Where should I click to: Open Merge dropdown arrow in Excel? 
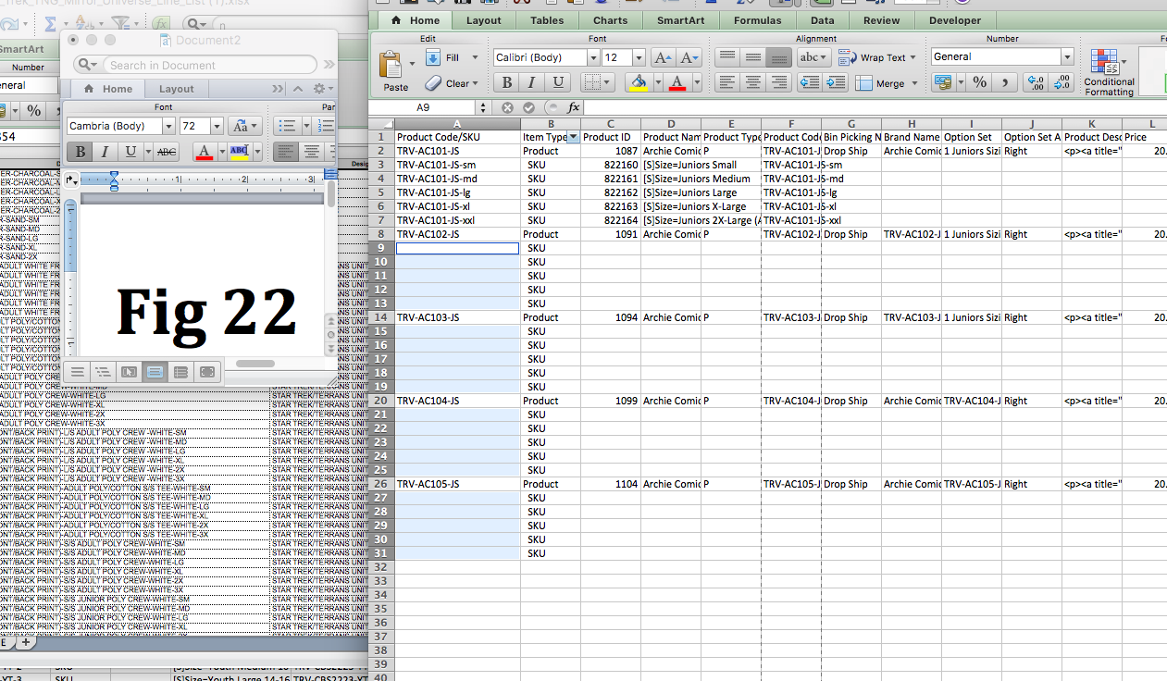pos(914,83)
